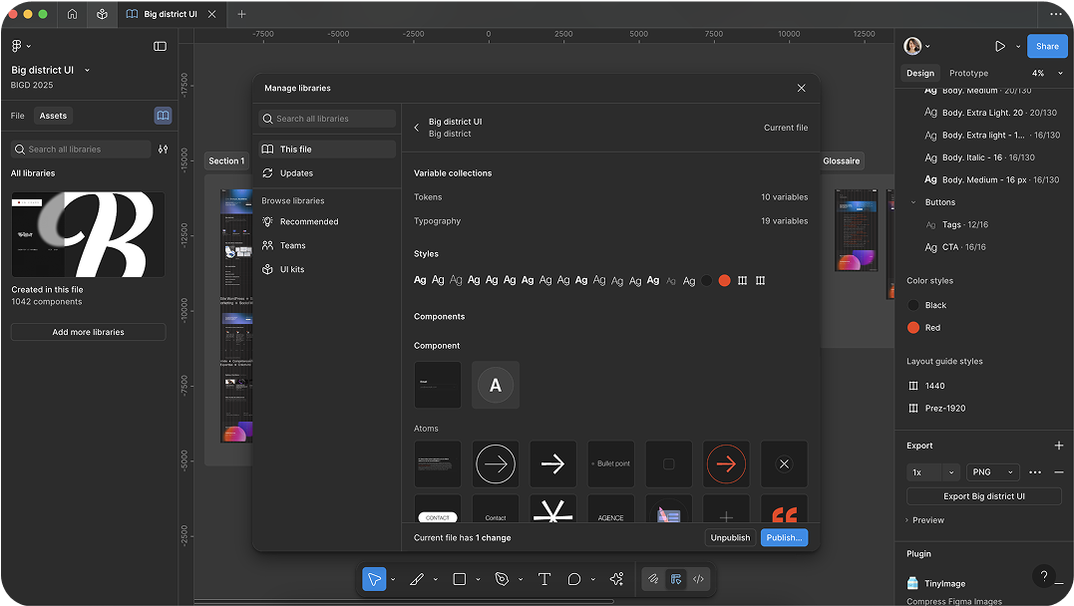Select the Red color style swatch
1074x606 pixels.
pyautogui.click(x=913, y=327)
